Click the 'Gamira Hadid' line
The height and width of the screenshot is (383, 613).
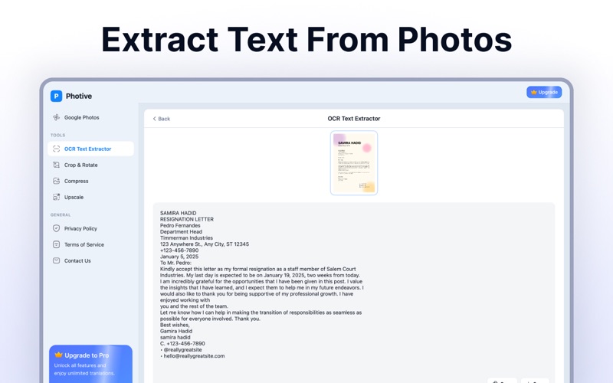(176, 331)
